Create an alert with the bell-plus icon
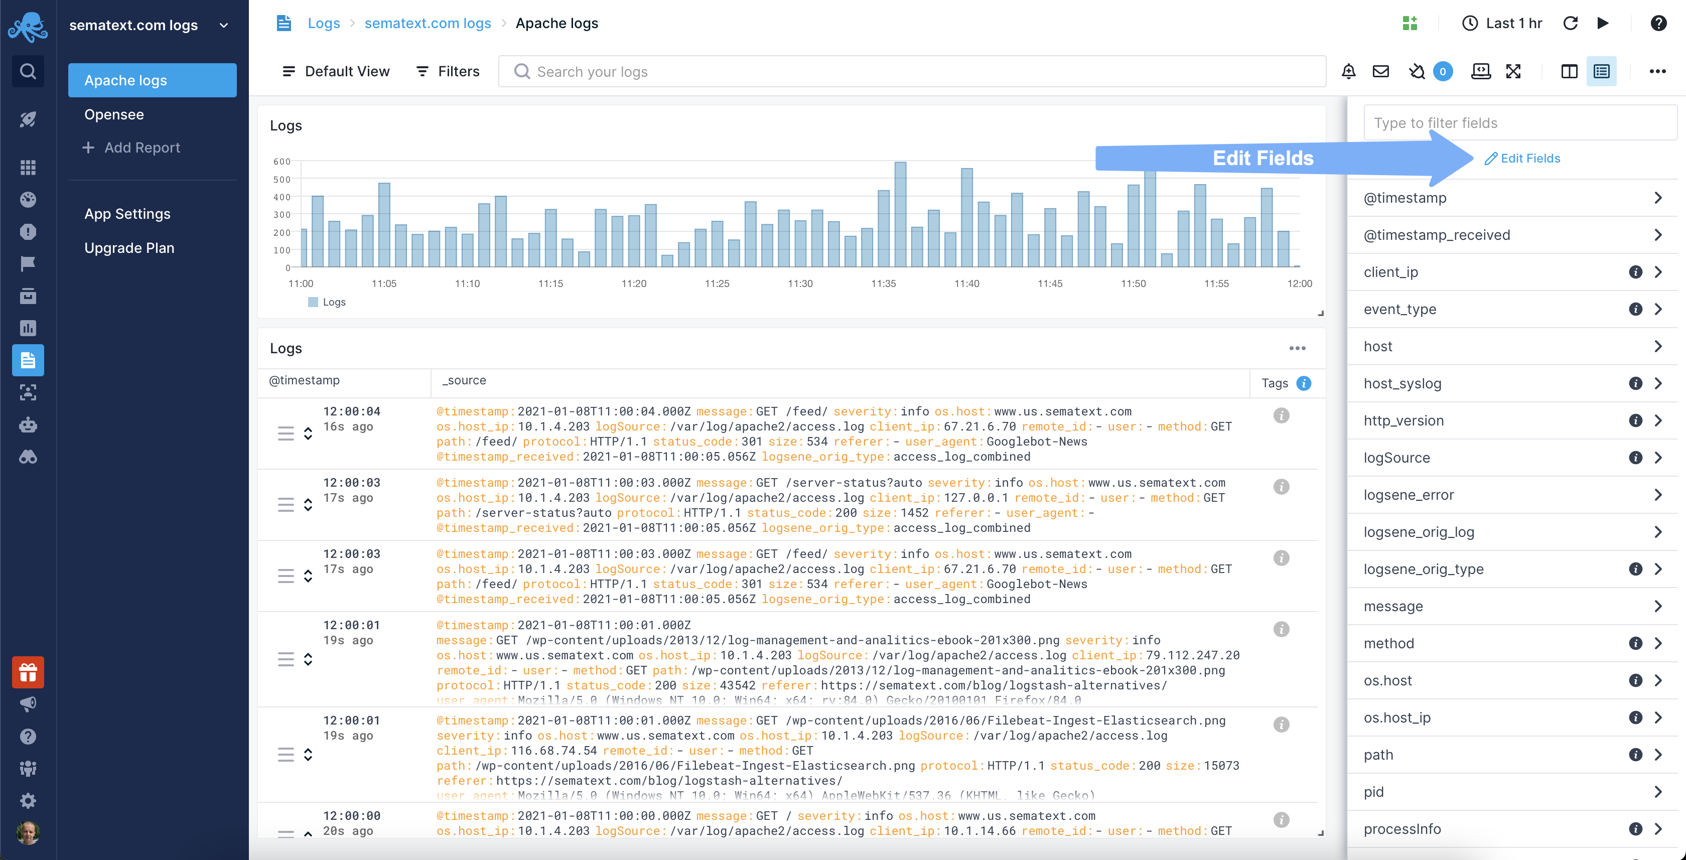Screen dimensions: 1686x860 (1348, 71)
